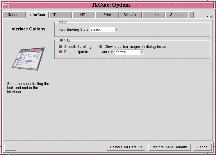Open the window menu icon in title bar
Image resolution: width=216 pixels, height=155 pixels.
pyautogui.click(x=5, y=5)
